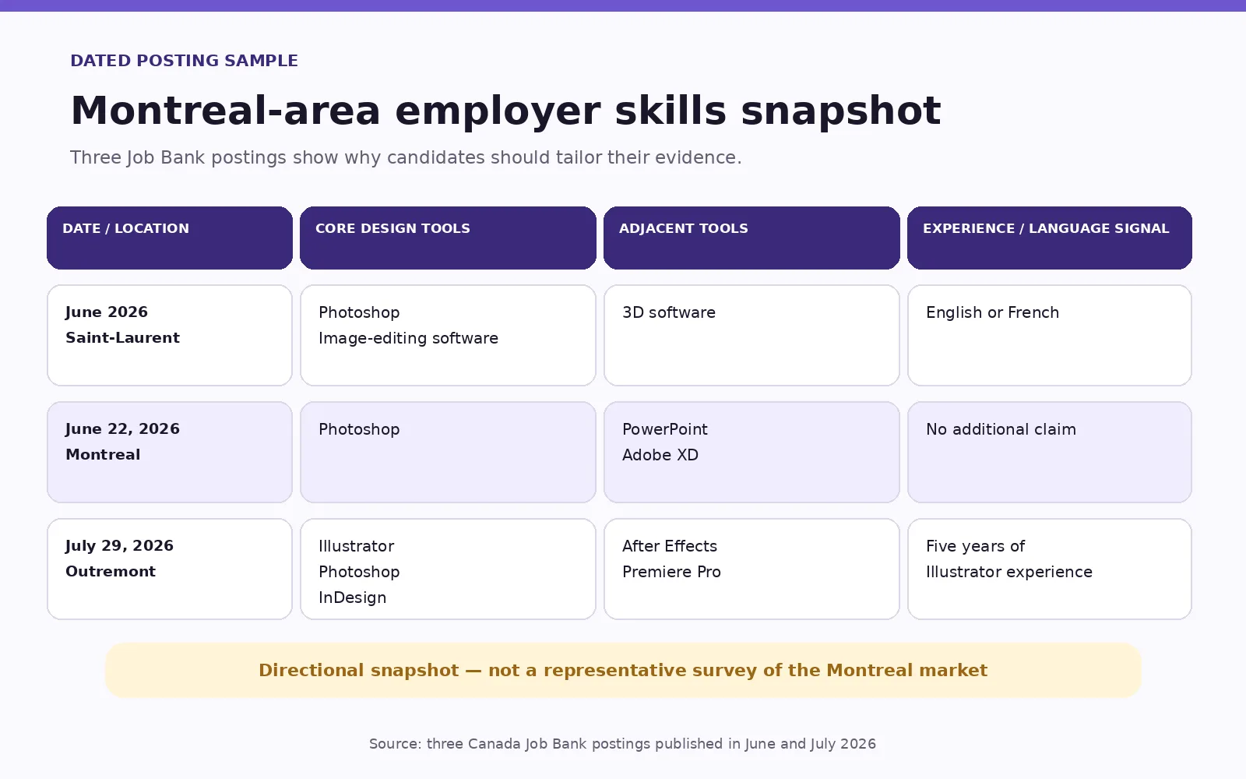The width and height of the screenshot is (1246, 779).
Task: Click the 'CORE DESIGN TOOLS' column header
Action: pyautogui.click(x=448, y=238)
